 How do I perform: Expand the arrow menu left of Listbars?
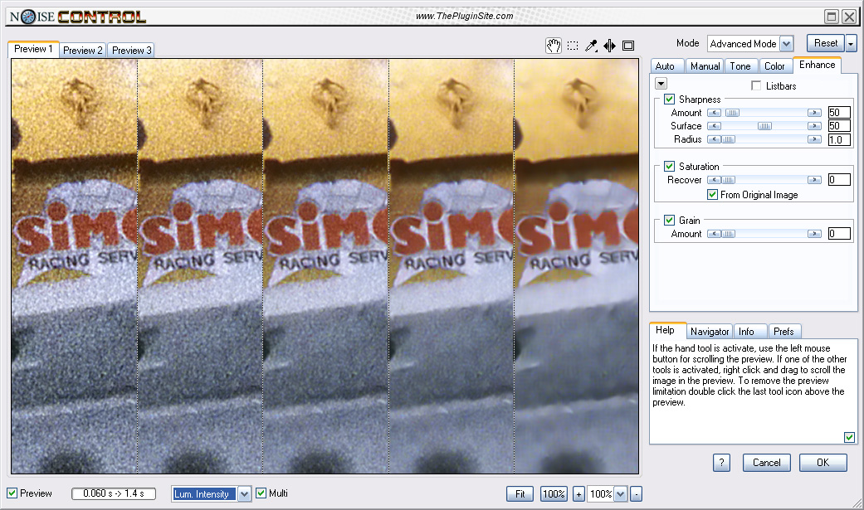(661, 84)
